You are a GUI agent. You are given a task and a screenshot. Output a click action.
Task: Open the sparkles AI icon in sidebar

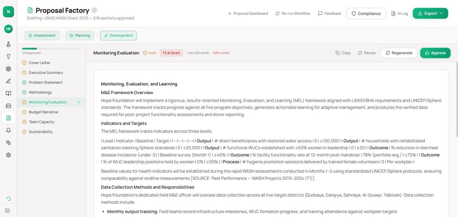point(8,143)
